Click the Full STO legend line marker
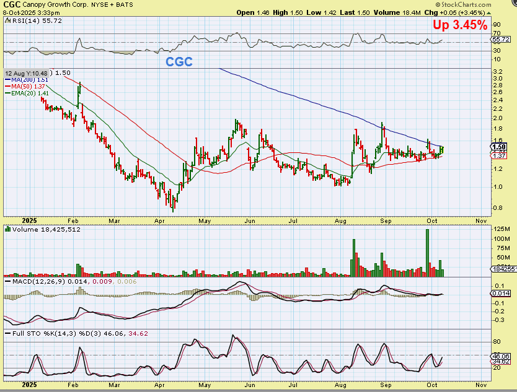The width and height of the screenshot is (517, 392). [x=7, y=334]
